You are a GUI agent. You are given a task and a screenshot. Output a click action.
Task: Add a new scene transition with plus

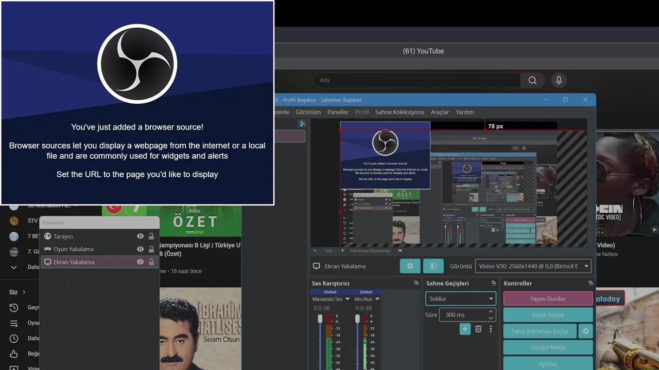(465, 329)
